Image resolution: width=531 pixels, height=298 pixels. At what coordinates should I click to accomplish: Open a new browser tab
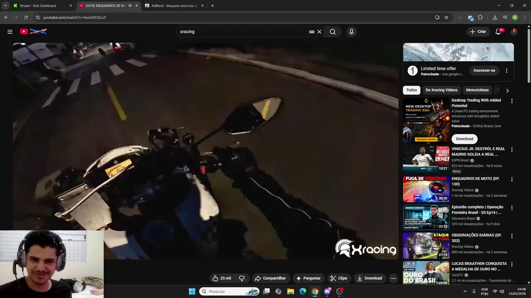pyautogui.click(x=212, y=6)
